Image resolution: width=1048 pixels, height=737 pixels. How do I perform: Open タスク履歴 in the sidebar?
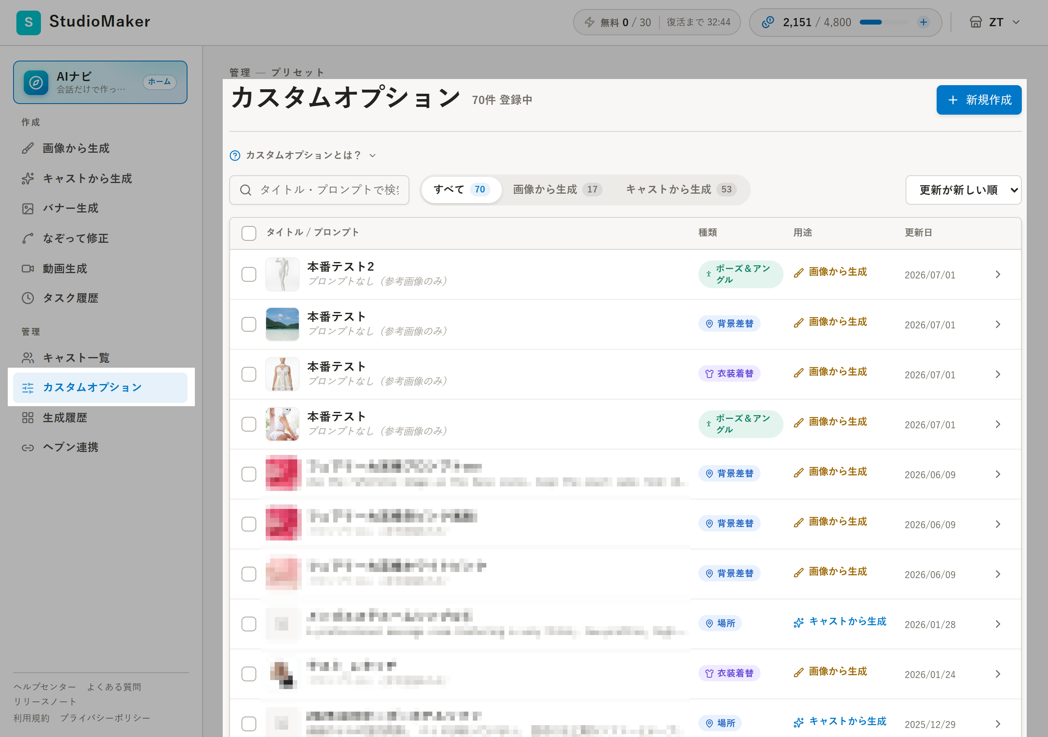[x=100, y=298]
